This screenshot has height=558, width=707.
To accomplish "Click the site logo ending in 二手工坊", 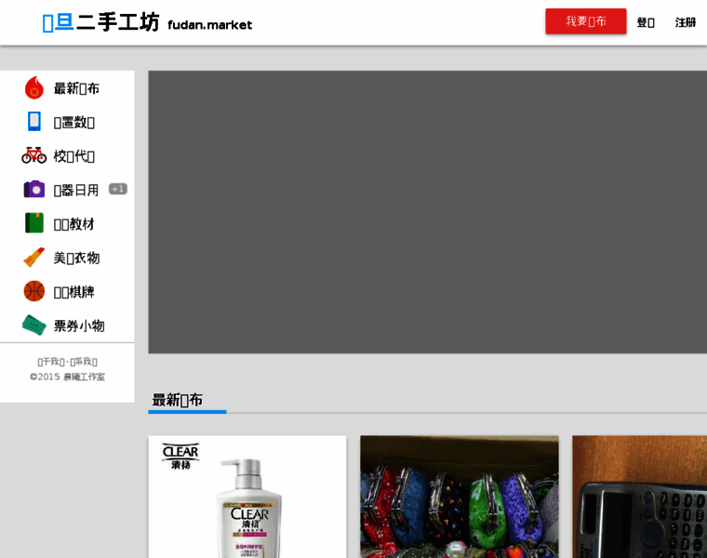I will point(100,22).
